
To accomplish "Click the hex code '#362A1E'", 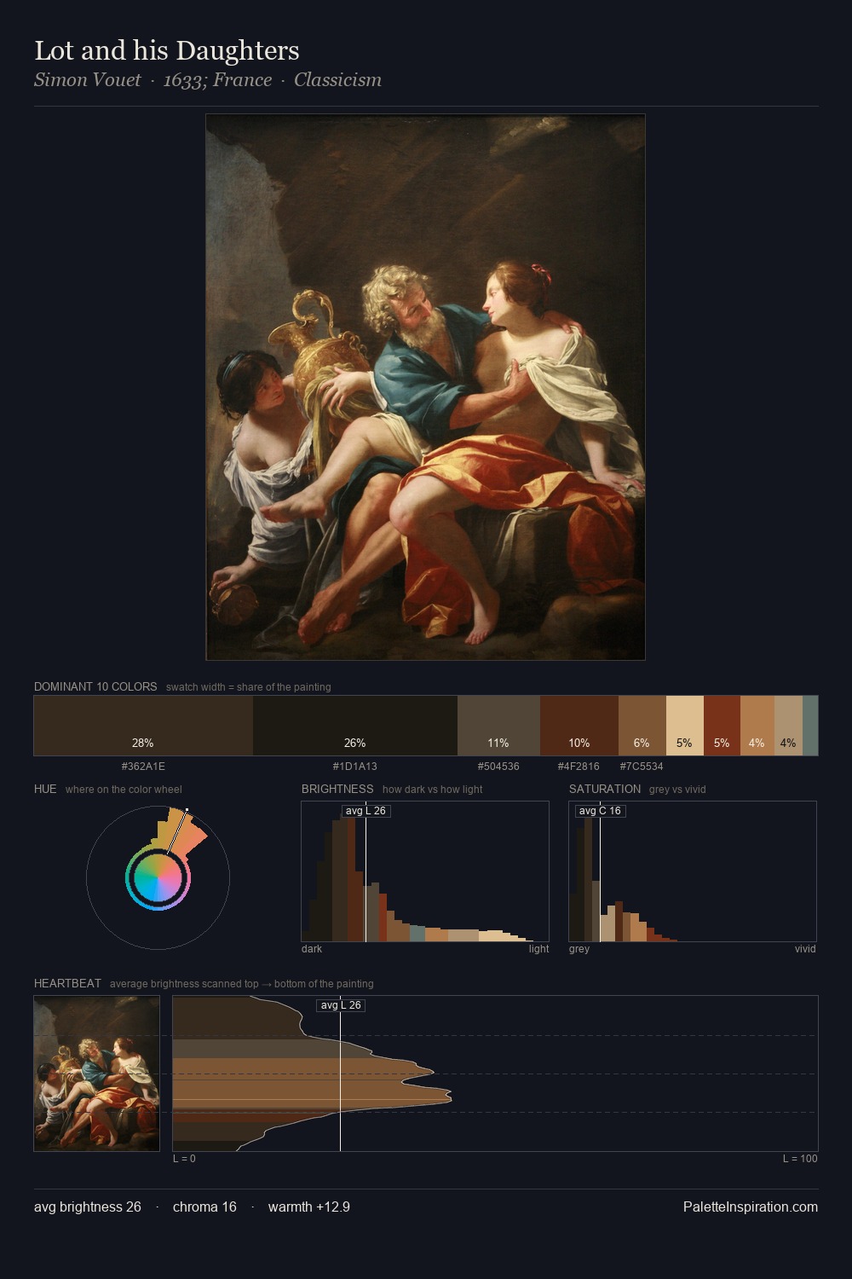I will click(143, 767).
